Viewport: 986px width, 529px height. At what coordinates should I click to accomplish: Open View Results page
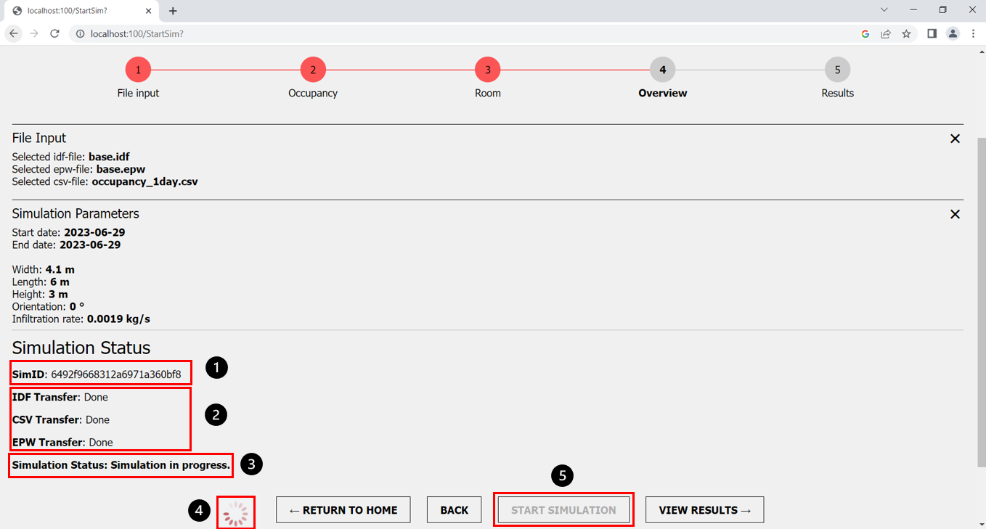click(x=704, y=510)
